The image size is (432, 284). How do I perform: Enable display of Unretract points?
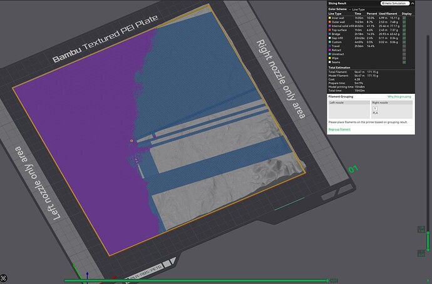(404, 54)
